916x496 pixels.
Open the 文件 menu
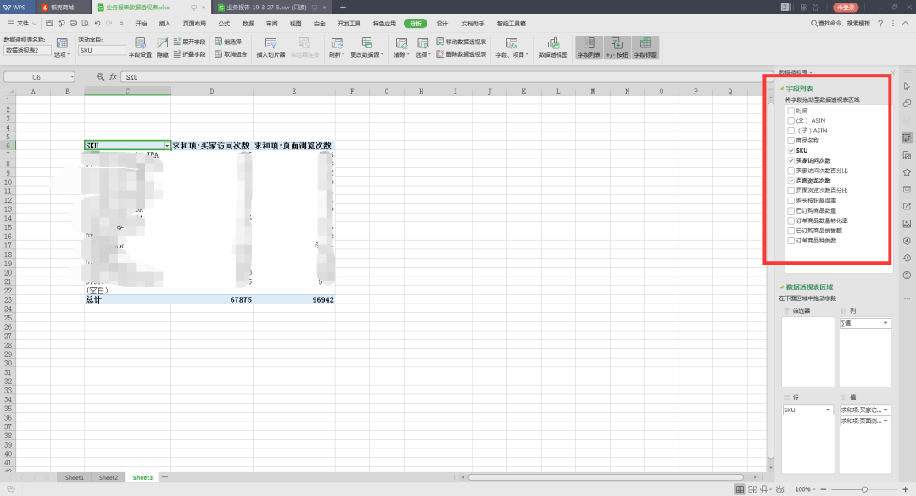click(22, 24)
